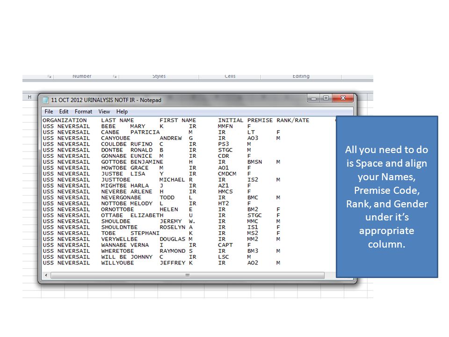The width and height of the screenshot is (449, 337).
Task: Click the last name ORNOTTOBE
Action: point(117,210)
